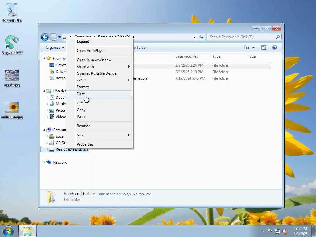Click the Refresh button beside the address bar

click(201, 37)
